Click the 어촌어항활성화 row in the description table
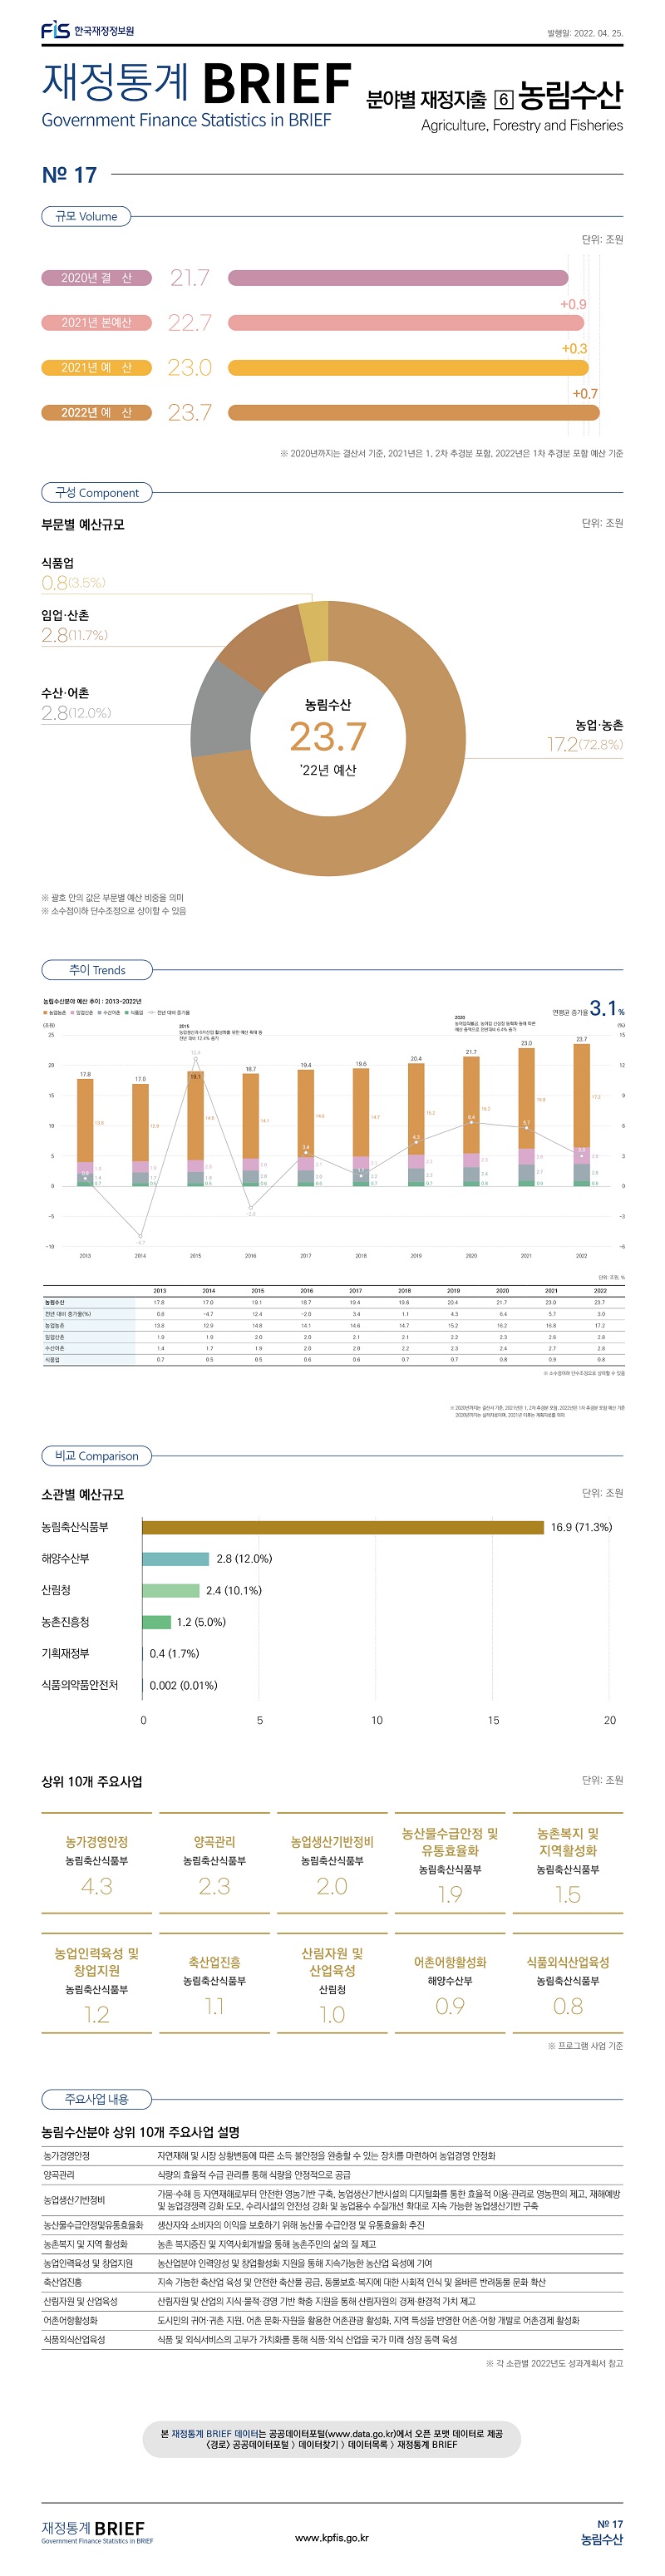This screenshot has width=665, height=2576. [332, 2321]
